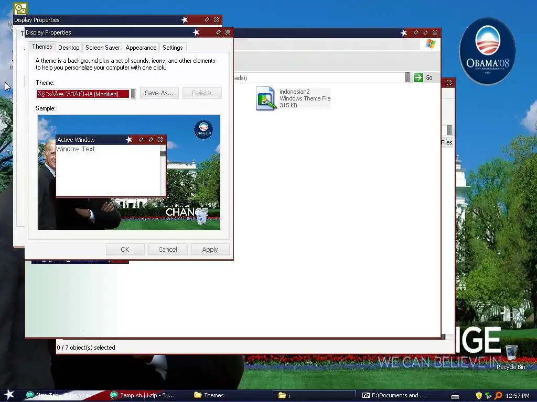This screenshot has width=537, height=402.
Task: Click the yellow security shield tray icon
Action: pos(479,396)
